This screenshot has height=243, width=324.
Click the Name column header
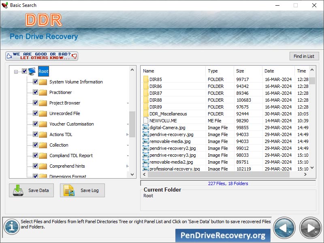148,71
